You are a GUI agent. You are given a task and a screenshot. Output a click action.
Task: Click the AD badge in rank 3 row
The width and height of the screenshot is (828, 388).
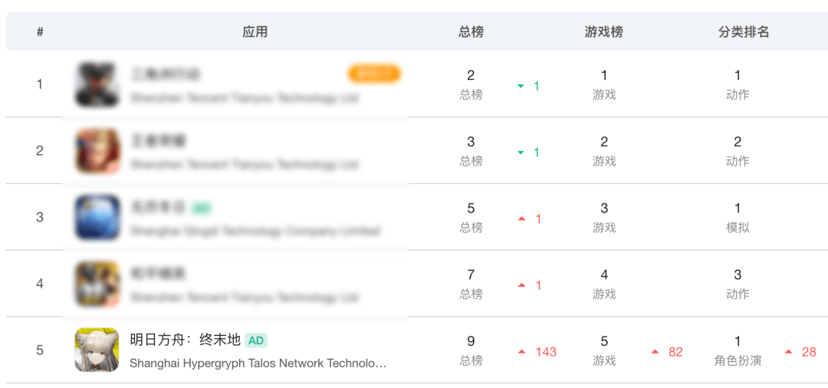[201, 208]
